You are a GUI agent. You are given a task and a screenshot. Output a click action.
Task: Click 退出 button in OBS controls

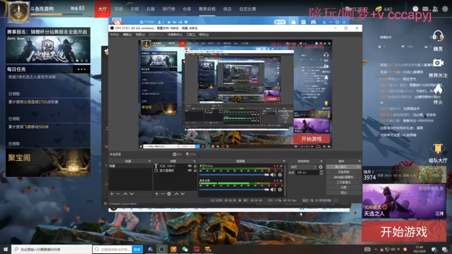pyautogui.click(x=344, y=192)
